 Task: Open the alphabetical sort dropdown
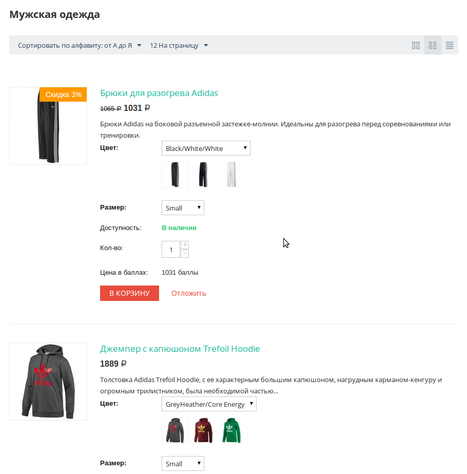pyautogui.click(x=79, y=46)
